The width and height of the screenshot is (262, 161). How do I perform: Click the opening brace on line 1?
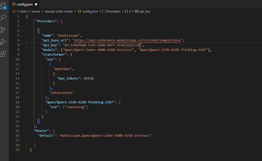click(27, 16)
